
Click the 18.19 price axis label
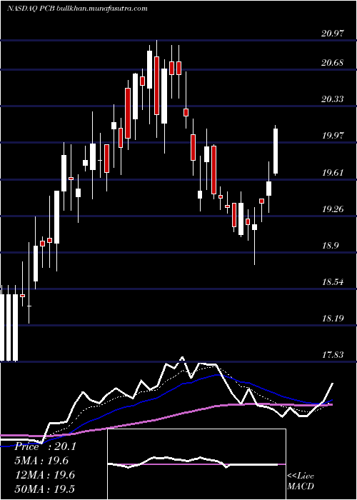tap(333, 319)
